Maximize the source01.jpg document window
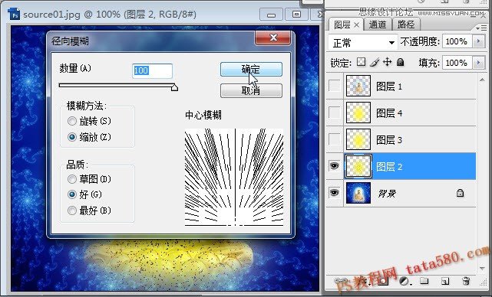Screen dimensions: 492x297 pos(296,15)
